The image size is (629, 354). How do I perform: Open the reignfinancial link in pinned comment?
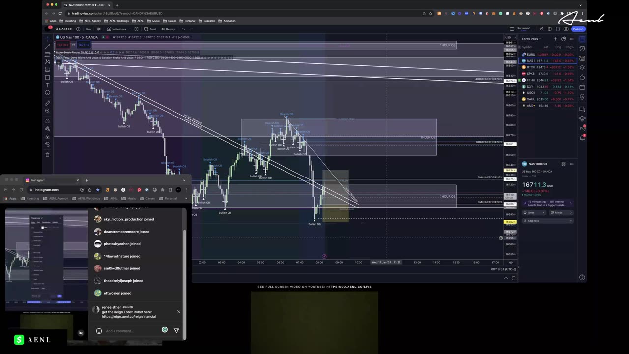coord(129,316)
